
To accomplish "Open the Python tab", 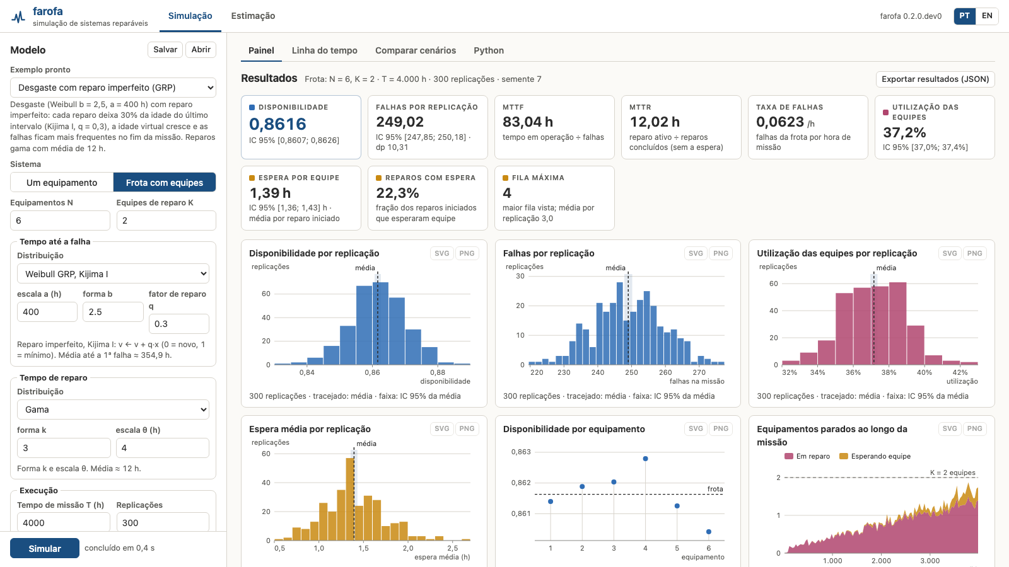I will (489, 50).
